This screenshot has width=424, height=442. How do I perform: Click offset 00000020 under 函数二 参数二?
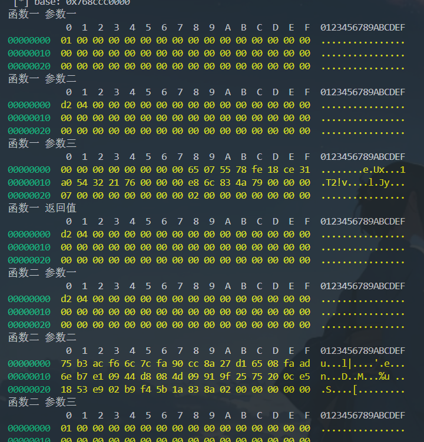click(29, 390)
